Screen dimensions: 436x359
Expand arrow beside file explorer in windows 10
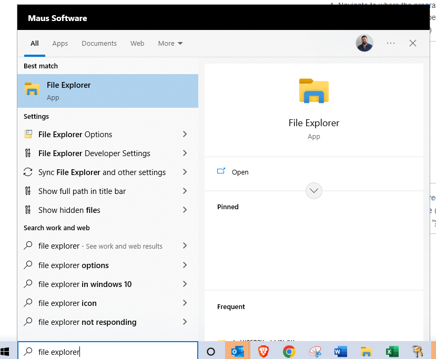185,284
